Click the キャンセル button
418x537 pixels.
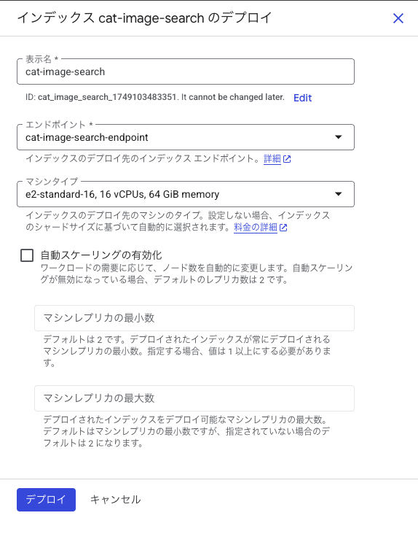[115, 500]
